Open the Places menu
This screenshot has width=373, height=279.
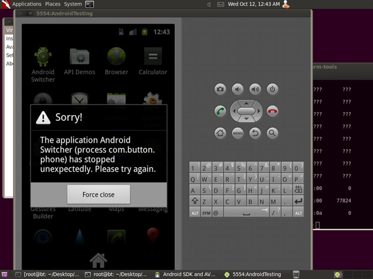pos(53,4)
